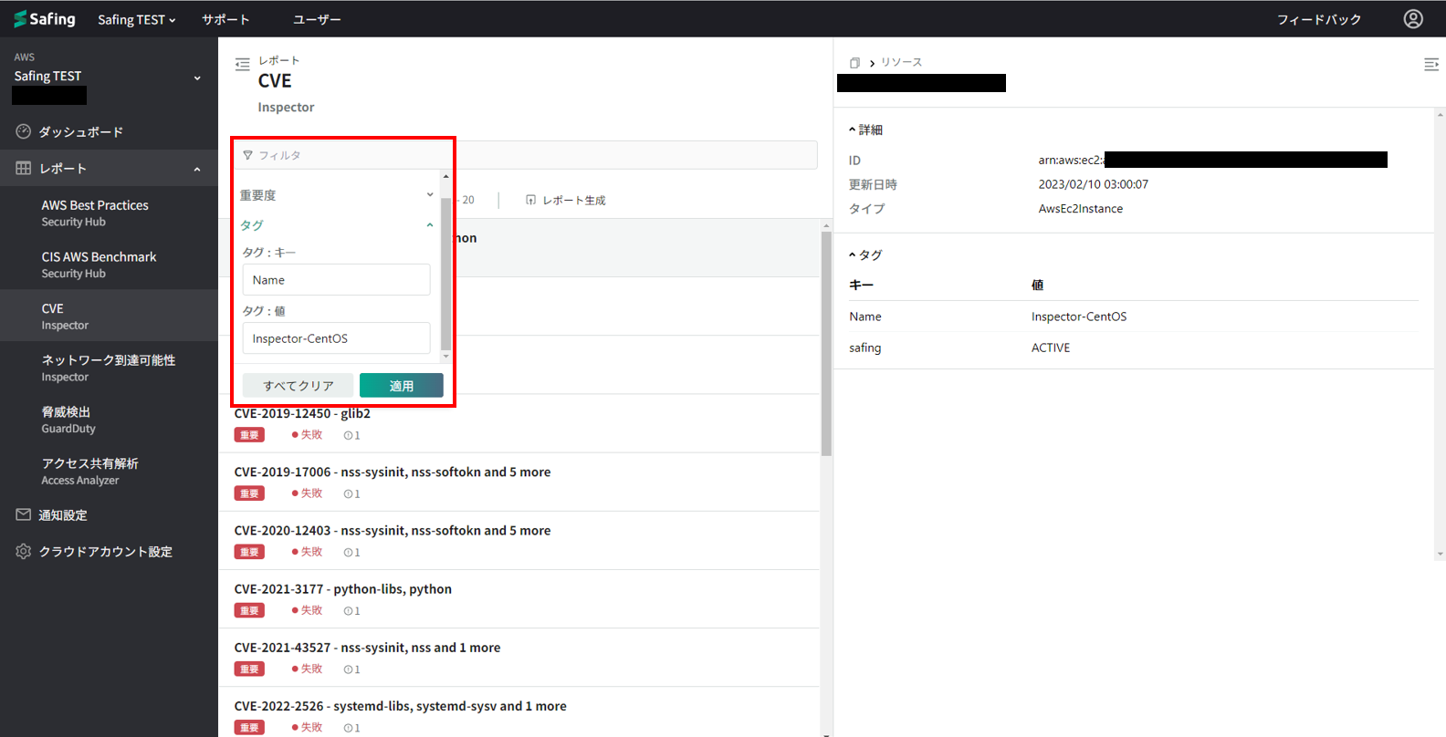The image size is (1446, 737).
Task: Click the タグ：値 input with Inspector-CentOS
Action: coord(336,338)
